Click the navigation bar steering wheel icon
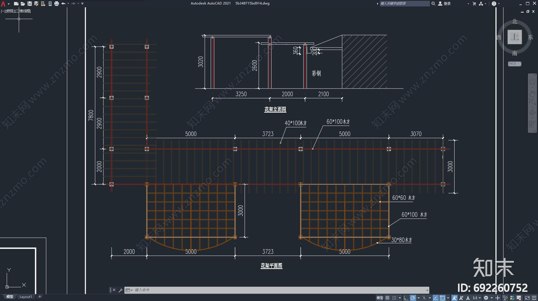The height and width of the screenshot is (301, 538). pyautogui.click(x=532, y=82)
